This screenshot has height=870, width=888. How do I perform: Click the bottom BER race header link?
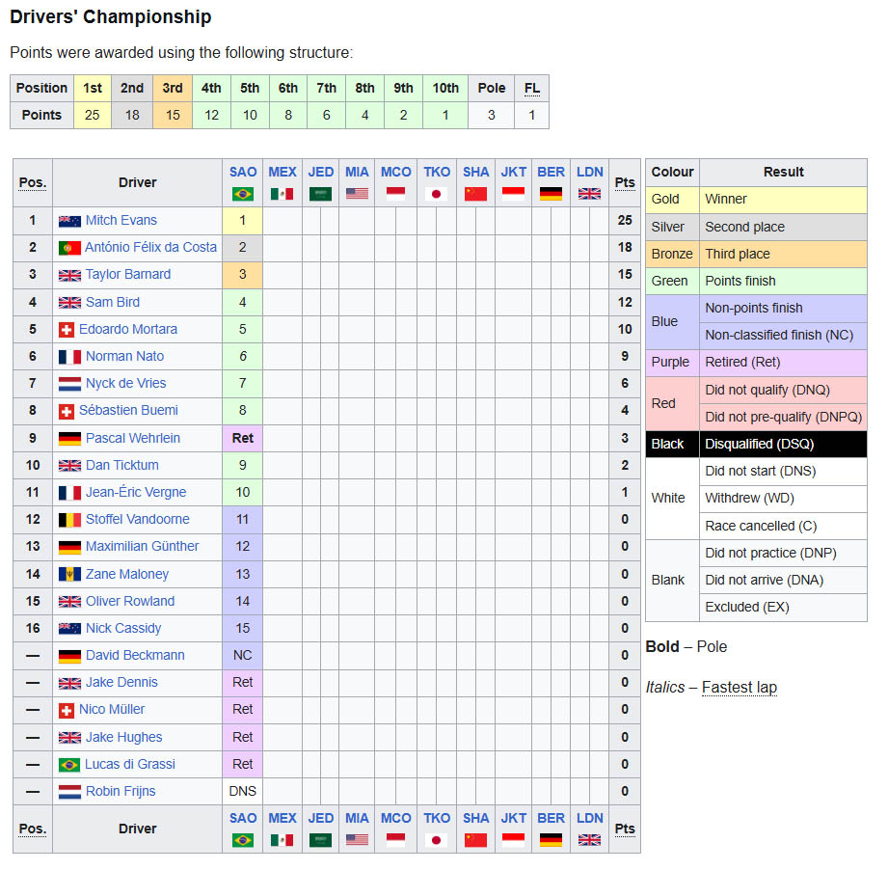[552, 819]
